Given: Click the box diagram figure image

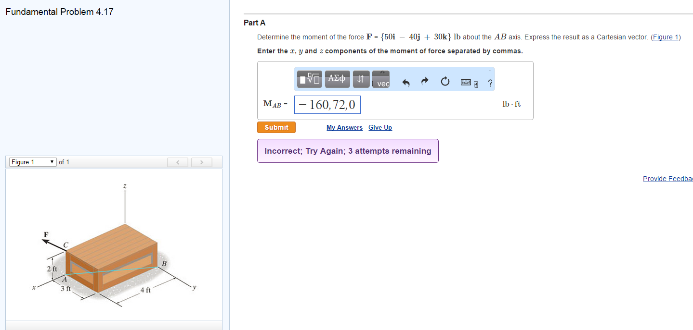Looking at the screenshot, I should pyautogui.click(x=113, y=245).
